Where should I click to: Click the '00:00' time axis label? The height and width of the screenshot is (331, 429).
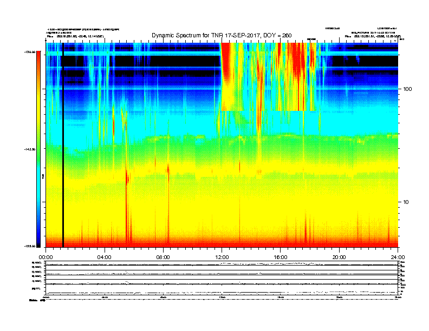(x=45, y=257)
